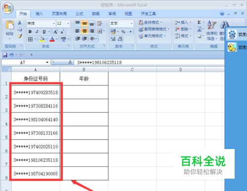This screenshot has height=191, width=247.
Task: Apply accounting number format
Action: point(113,32)
